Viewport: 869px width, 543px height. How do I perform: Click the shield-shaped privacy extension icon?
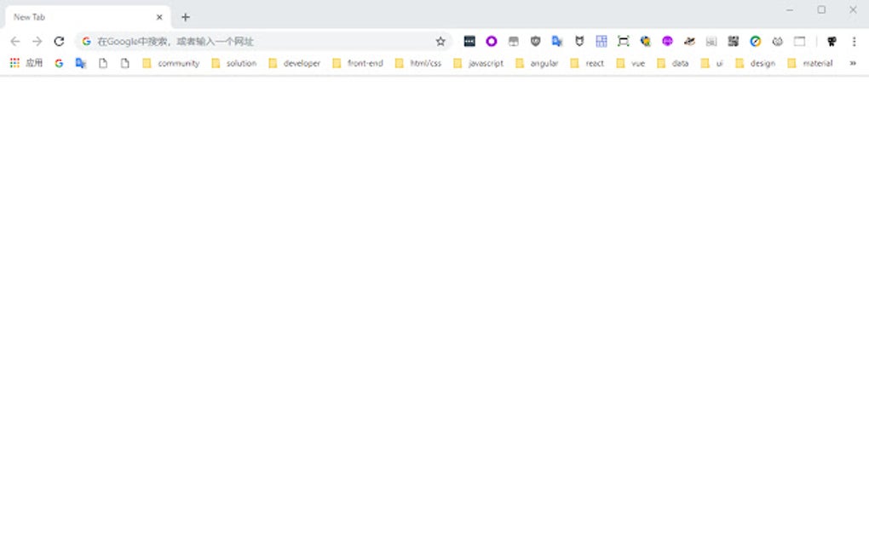pos(535,40)
